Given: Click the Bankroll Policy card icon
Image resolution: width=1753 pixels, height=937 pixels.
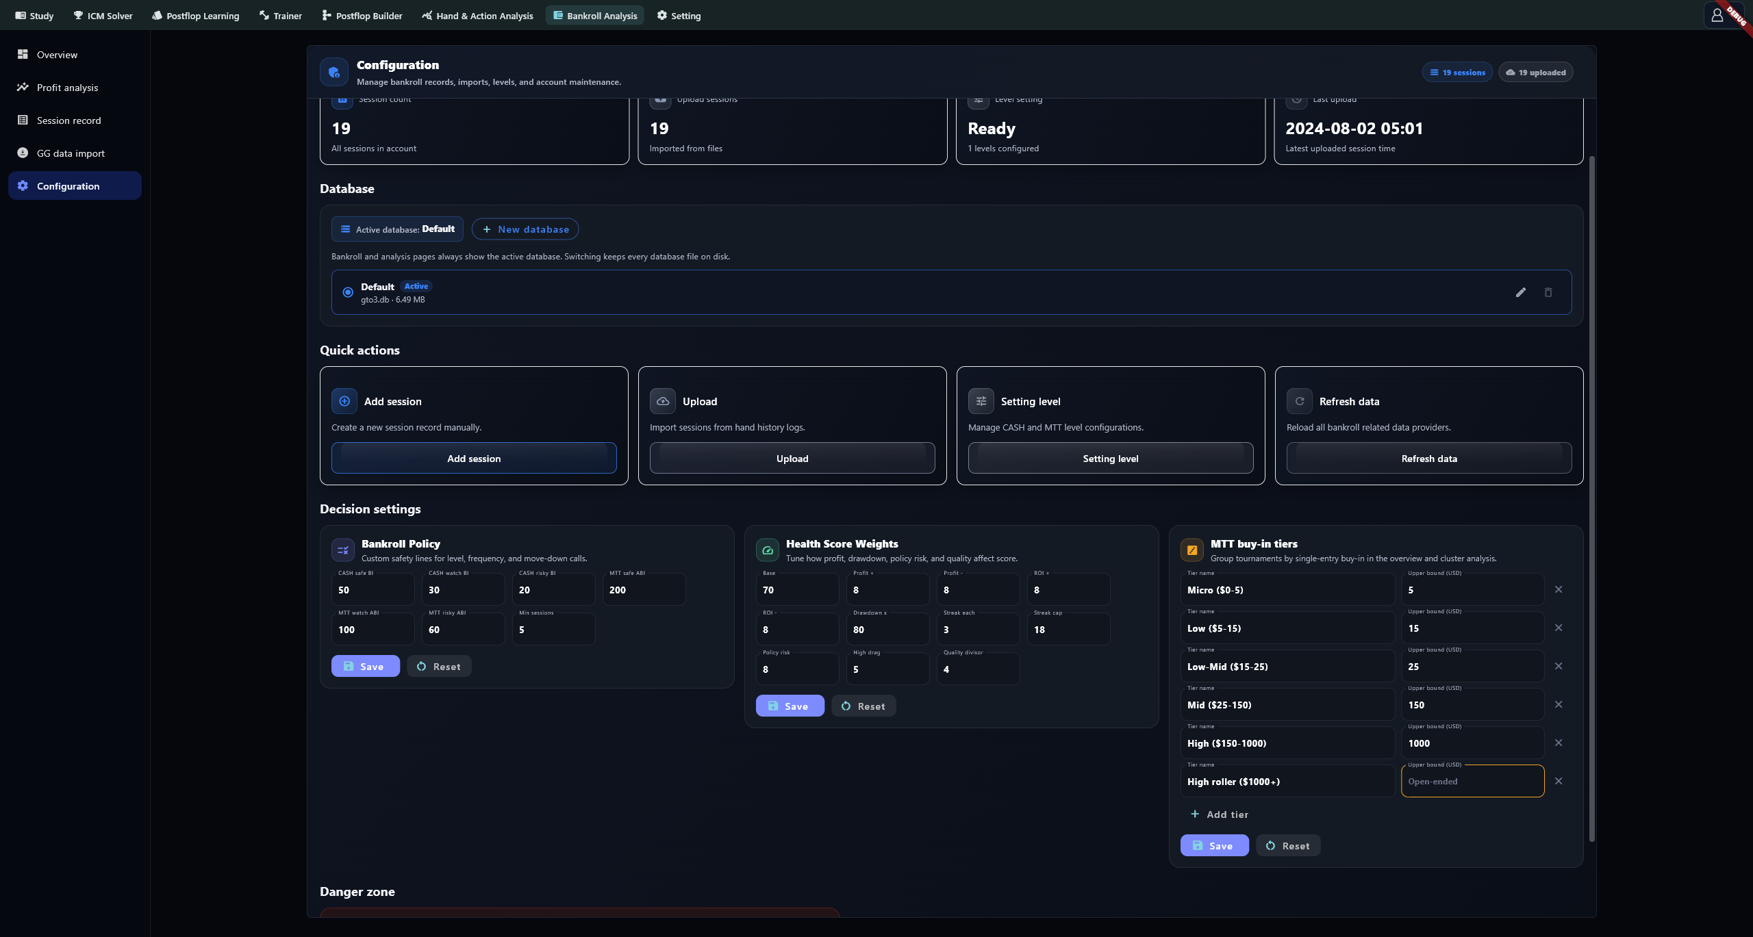Looking at the screenshot, I should click(343, 550).
